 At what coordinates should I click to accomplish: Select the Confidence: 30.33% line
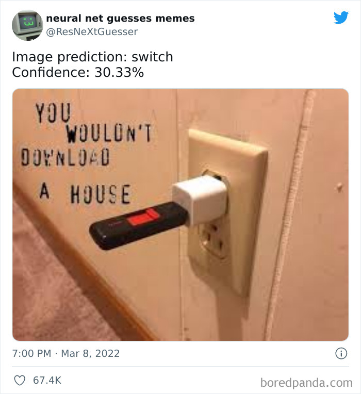[78, 72]
